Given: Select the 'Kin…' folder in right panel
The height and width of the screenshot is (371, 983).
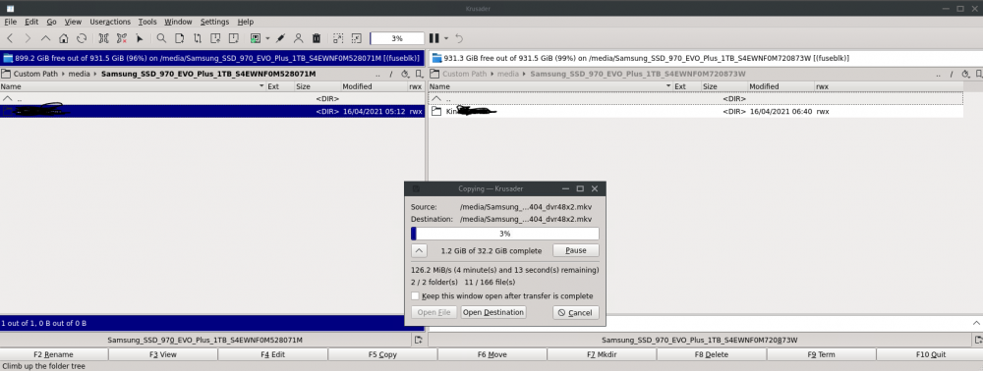Looking at the screenshot, I should click(x=696, y=111).
